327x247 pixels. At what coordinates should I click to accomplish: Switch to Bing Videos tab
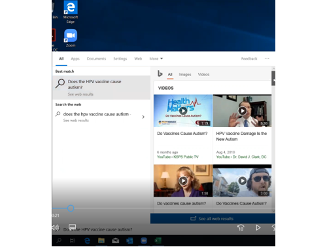click(x=203, y=75)
